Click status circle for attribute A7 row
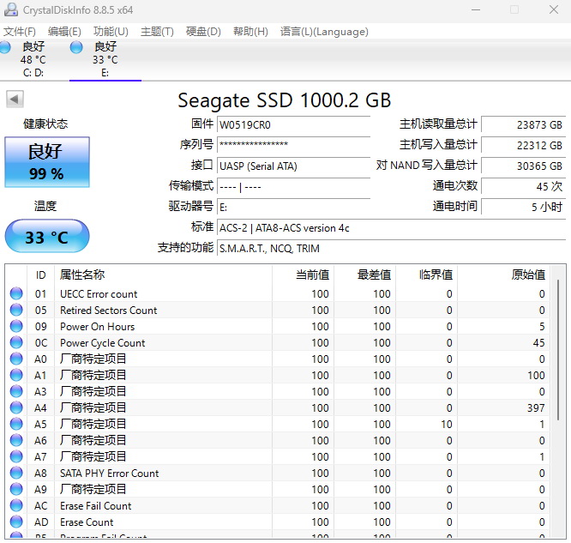The image size is (571, 543). pyautogui.click(x=16, y=456)
